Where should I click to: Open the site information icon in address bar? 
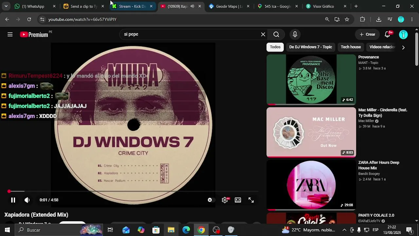42,19
